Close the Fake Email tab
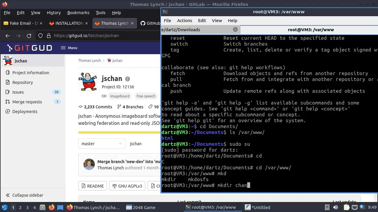Image resolution: width=378 pixels, height=212 pixels. point(41,23)
